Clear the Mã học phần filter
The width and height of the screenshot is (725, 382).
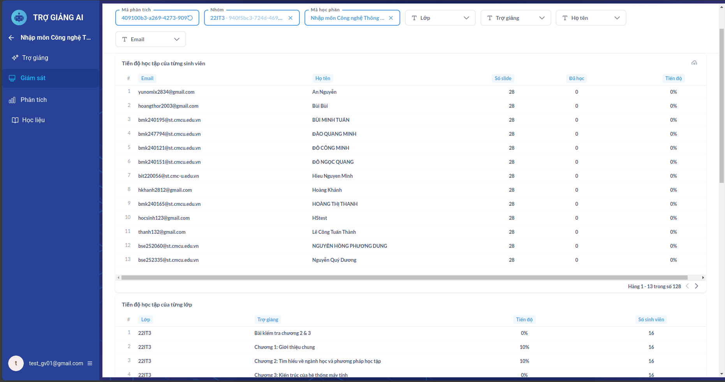pyautogui.click(x=391, y=18)
